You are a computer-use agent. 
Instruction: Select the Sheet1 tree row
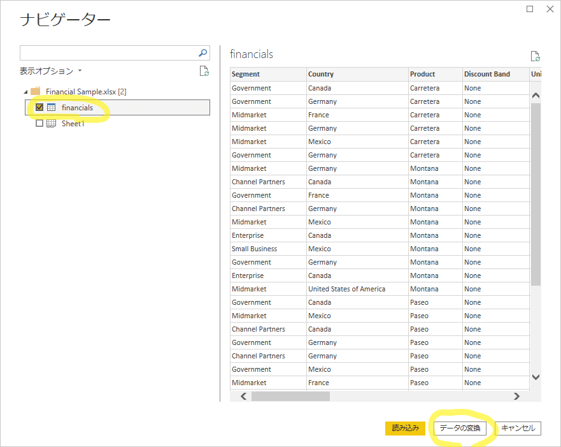117,124
